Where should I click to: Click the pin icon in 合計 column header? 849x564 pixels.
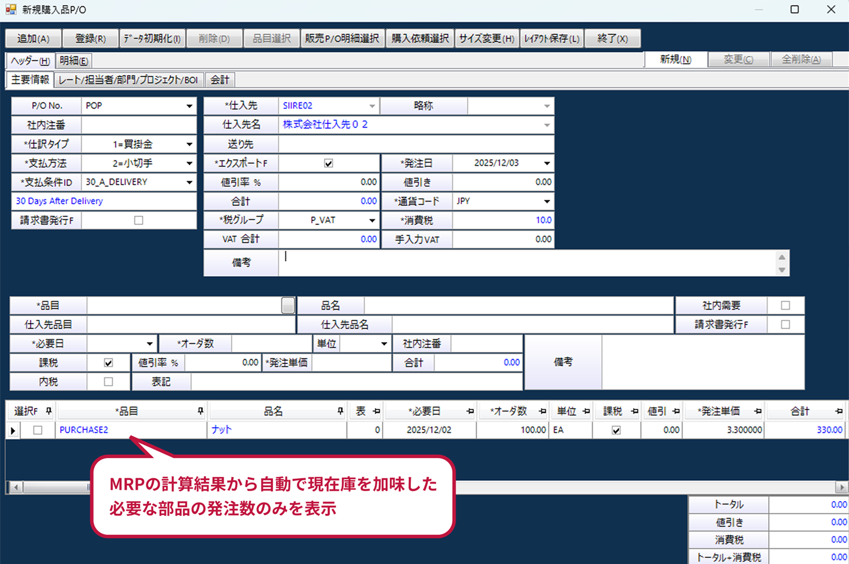point(838,412)
